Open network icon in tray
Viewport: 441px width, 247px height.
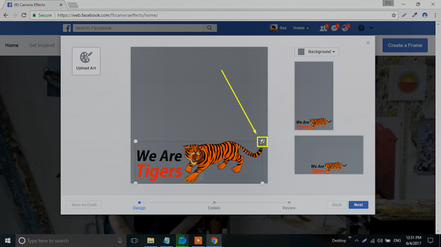pyautogui.click(x=373, y=240)
